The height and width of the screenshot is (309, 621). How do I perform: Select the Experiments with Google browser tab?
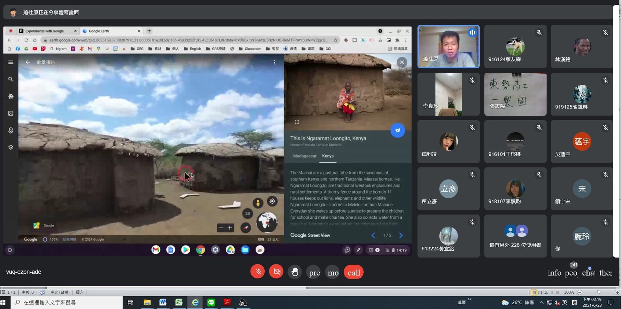tap(45, 31)
